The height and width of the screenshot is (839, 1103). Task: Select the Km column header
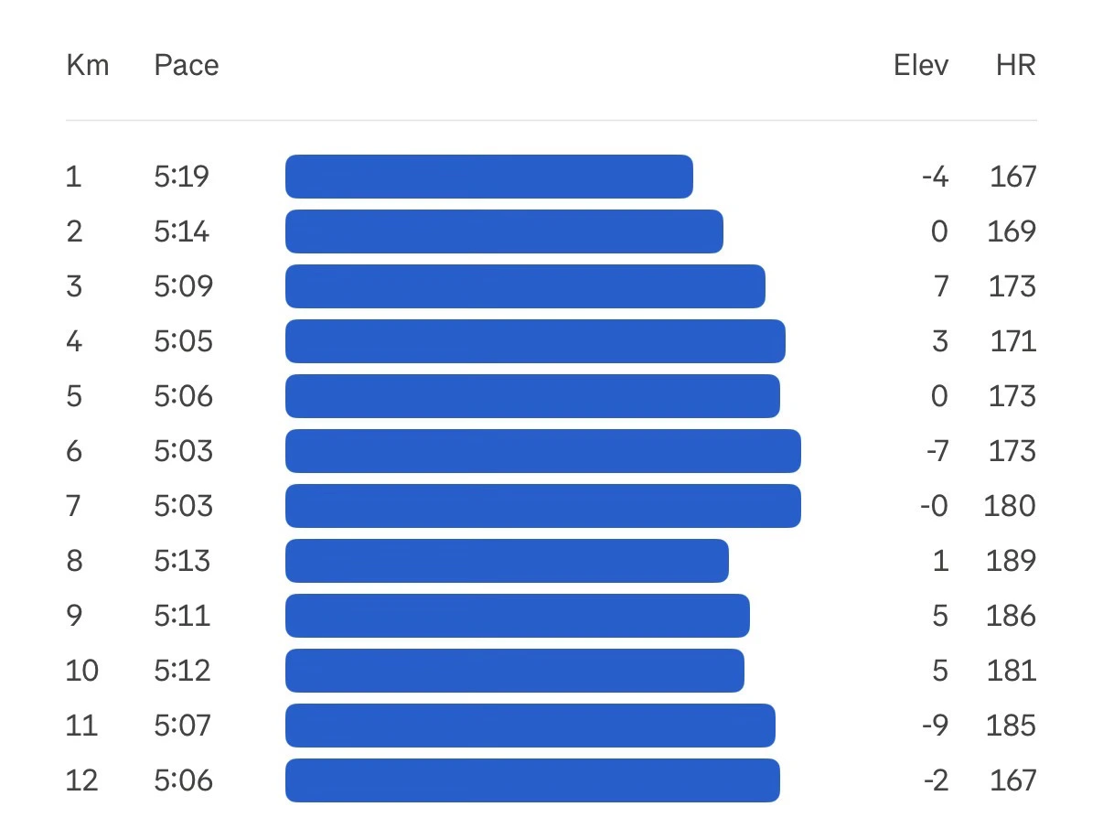point(88,66)
